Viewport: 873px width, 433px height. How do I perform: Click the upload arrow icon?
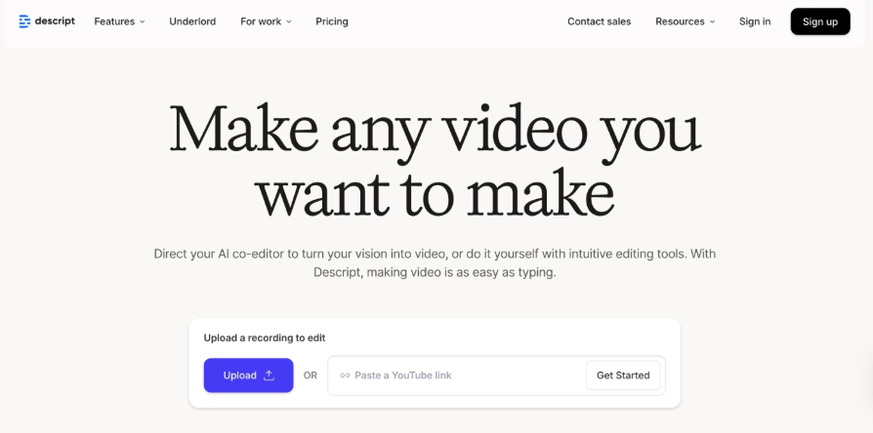pos(270,375)
